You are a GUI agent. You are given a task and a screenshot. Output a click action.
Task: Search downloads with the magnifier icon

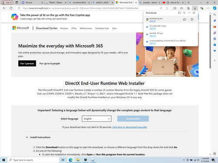pos(184,13)
